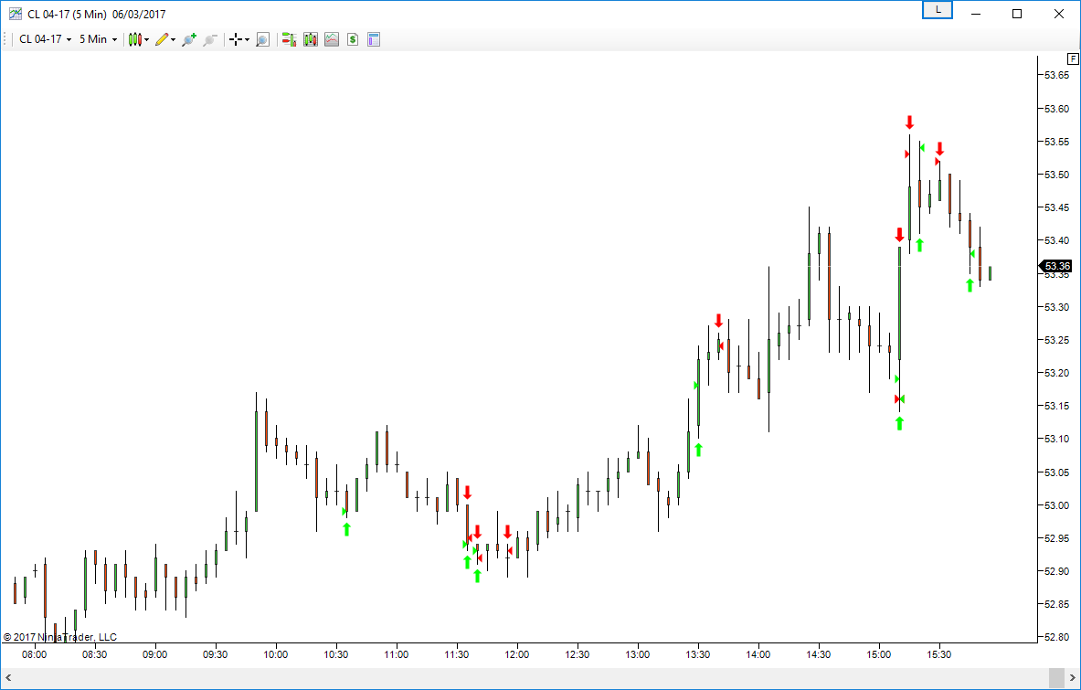
Task: Click the scrollbar left arrow
Action: [x=8, y=678]
